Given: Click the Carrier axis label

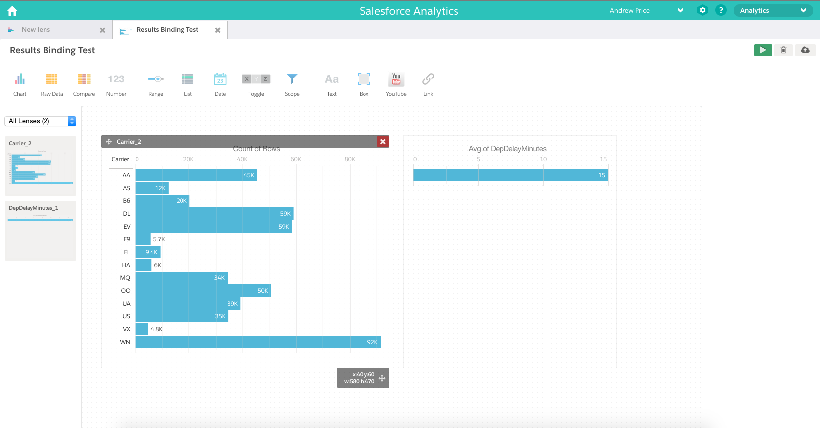Looking at the screenshot, I should pyautogui.click(x=120, y=159).
